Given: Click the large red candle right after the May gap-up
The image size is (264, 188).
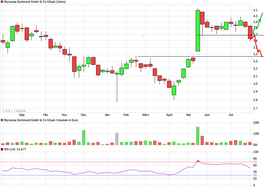Looking at the screenshot, I should coord(202,18).
